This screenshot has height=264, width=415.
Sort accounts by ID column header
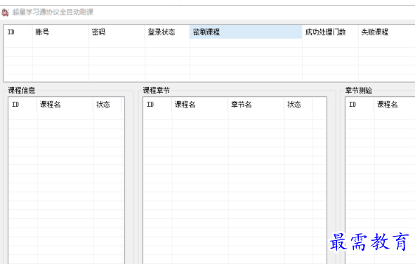pos(18,32)
